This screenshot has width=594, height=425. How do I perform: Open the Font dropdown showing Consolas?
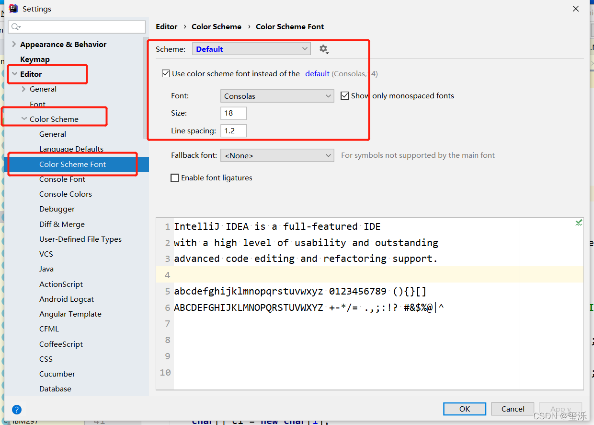tap(277, 96)
